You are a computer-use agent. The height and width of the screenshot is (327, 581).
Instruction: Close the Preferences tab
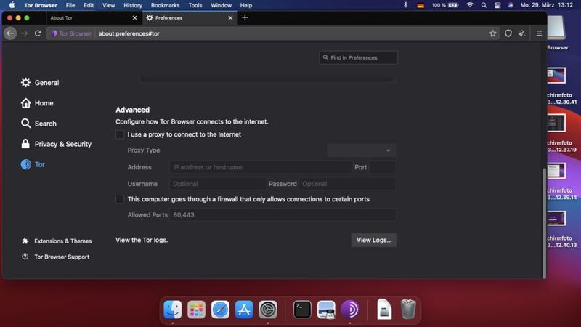(230, 17)
